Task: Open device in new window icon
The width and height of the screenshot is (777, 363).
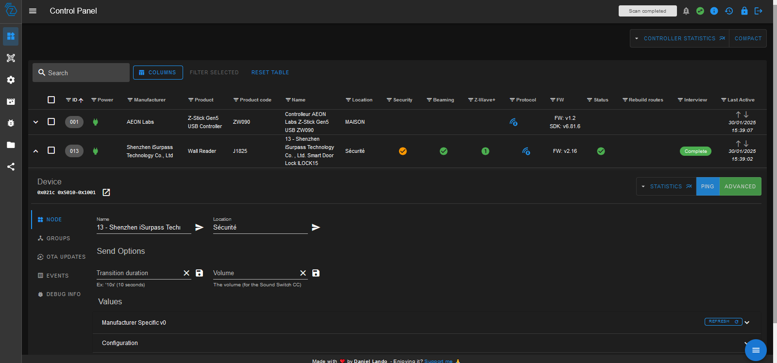Action: click(x=106, y=193)
